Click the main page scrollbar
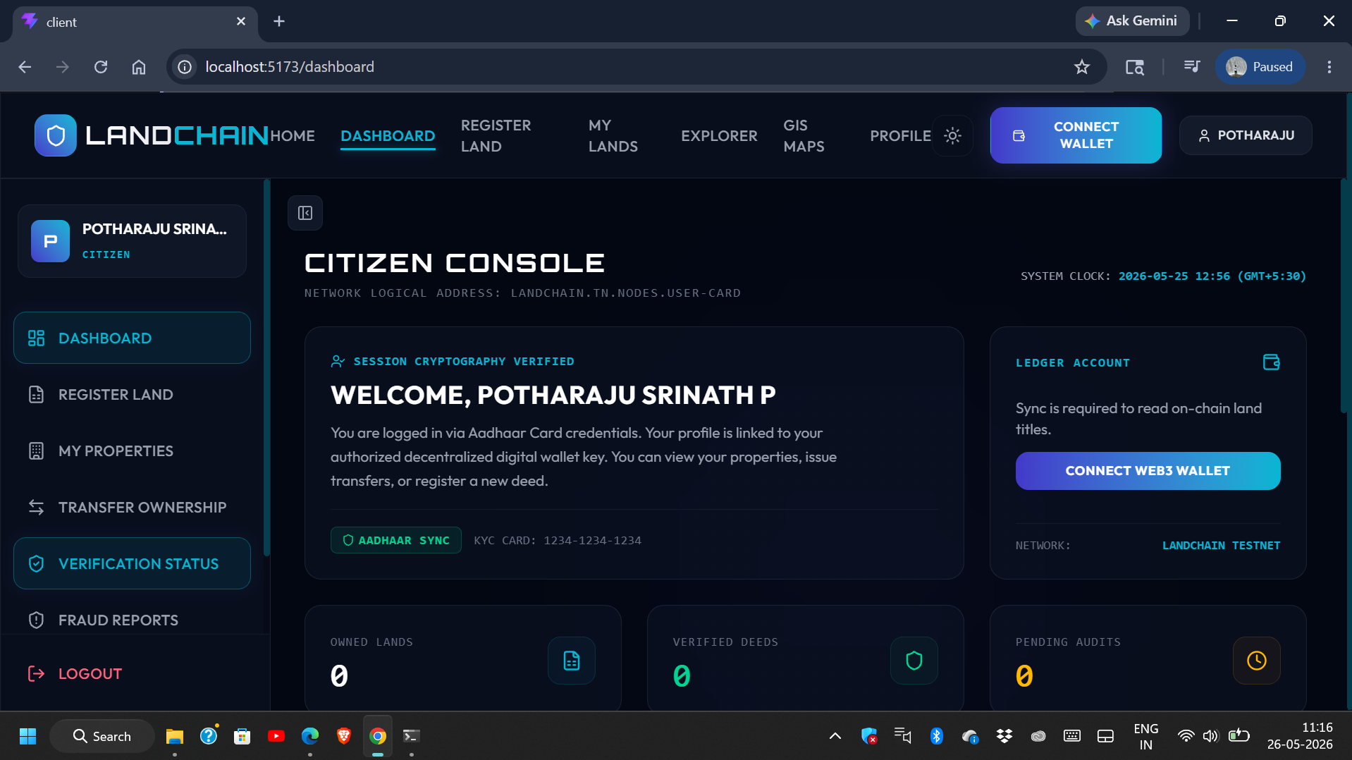 [x=1344, y=296]
